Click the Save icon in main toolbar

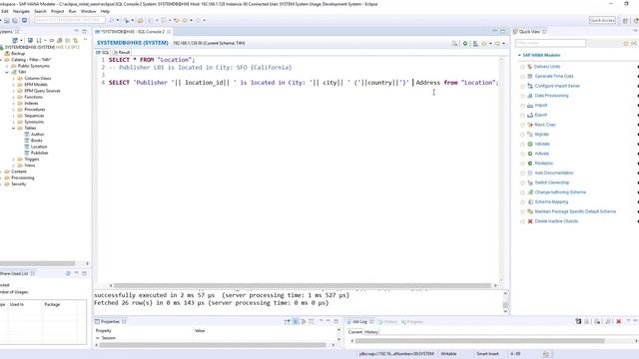pos(7,20)
